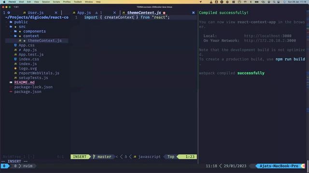This screenshot has height=173, width=309.
Task: Click the http://localhost:3000 URL in terminal
Action: point(267,36)
